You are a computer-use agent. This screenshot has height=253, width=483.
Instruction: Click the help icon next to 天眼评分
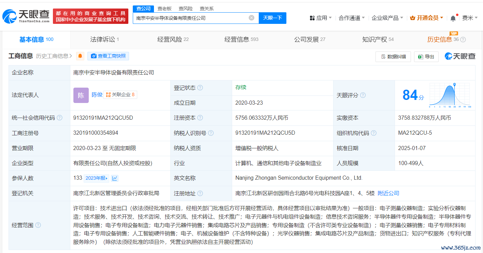363,95
